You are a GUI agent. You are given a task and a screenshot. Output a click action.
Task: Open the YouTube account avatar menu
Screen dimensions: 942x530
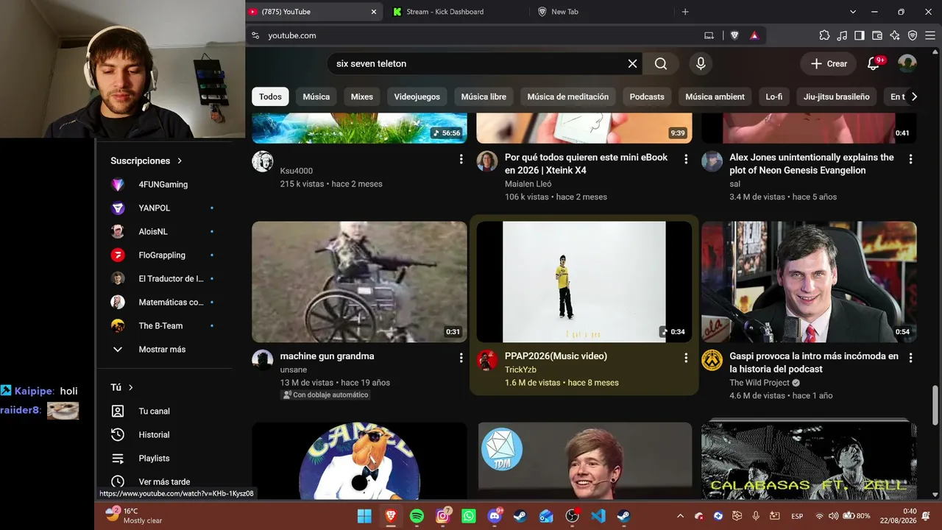(x=907, y=63)
